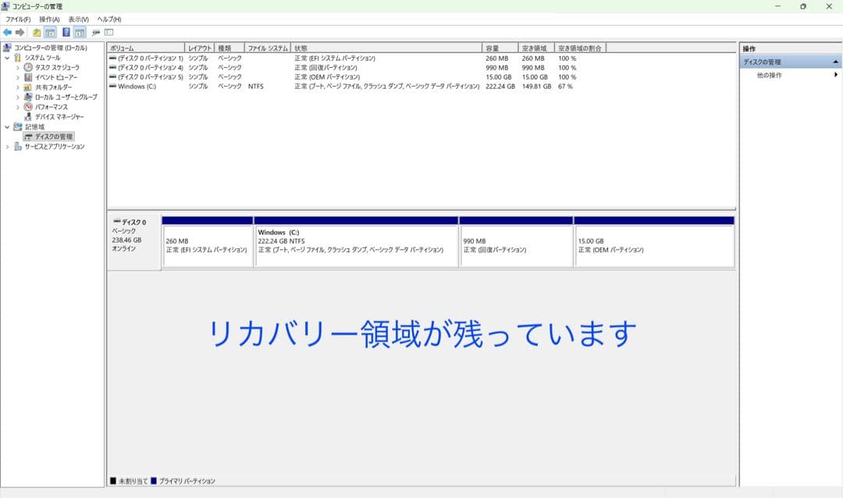843x498 pixels.
Task: Select the Windows (C:) partition in graphical view
Action: [x=355, y=242]
